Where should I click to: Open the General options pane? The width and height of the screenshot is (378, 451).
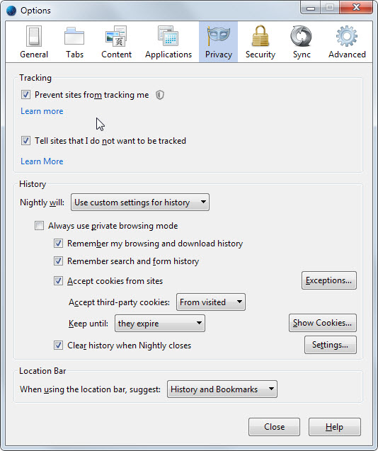point(34,42)
